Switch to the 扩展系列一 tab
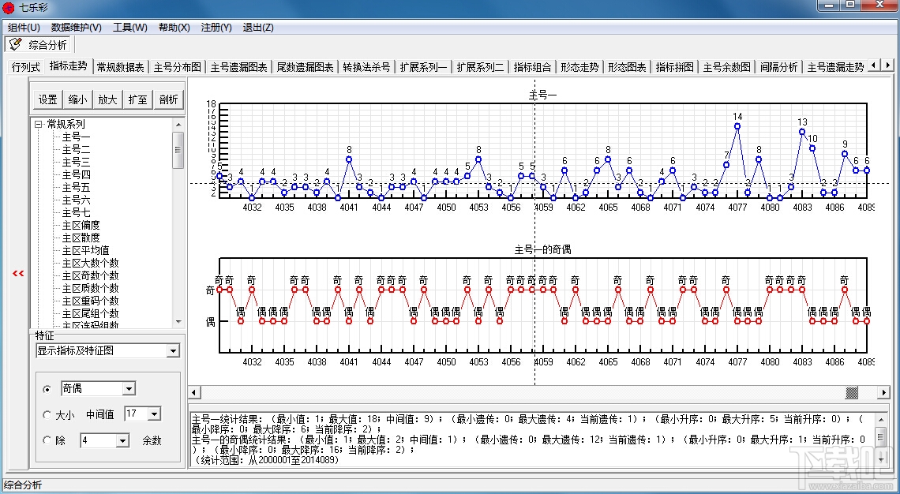 coord(424,67)
